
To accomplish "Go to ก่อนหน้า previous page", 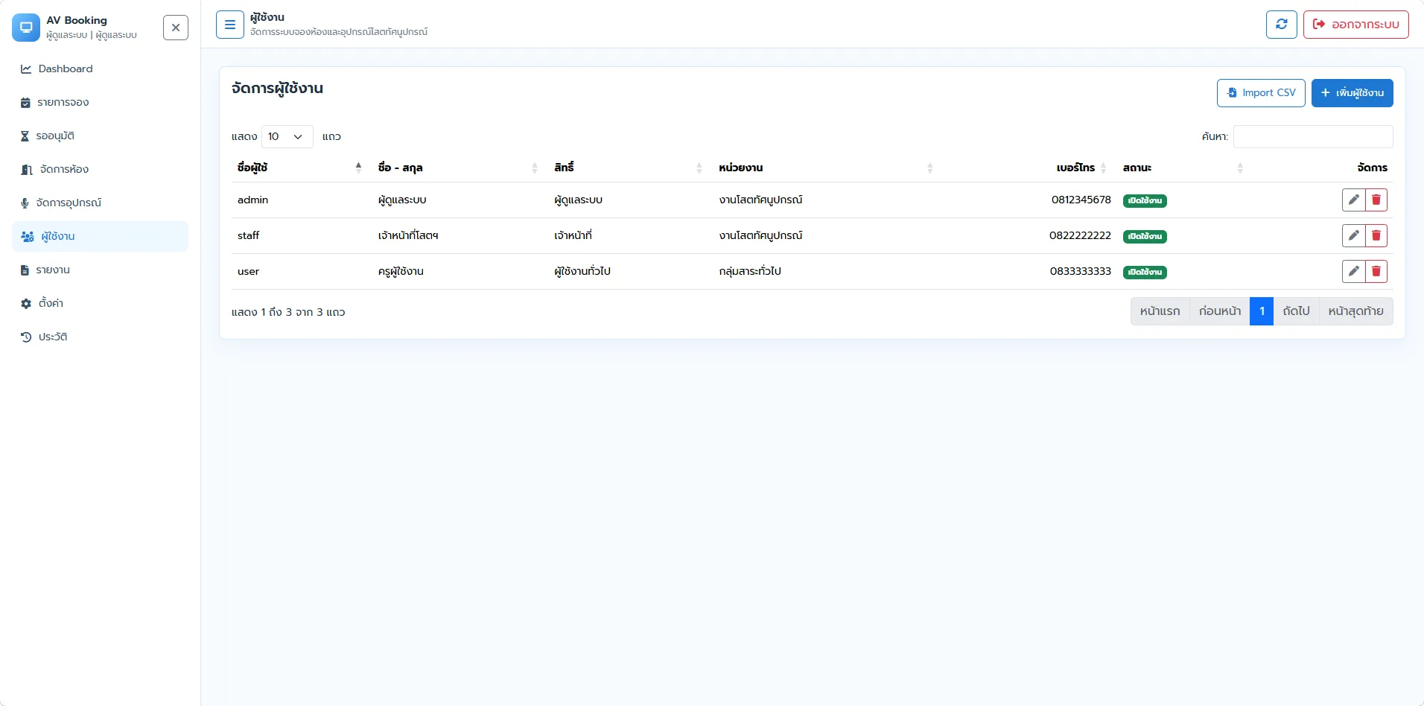I will point(1220,311).
